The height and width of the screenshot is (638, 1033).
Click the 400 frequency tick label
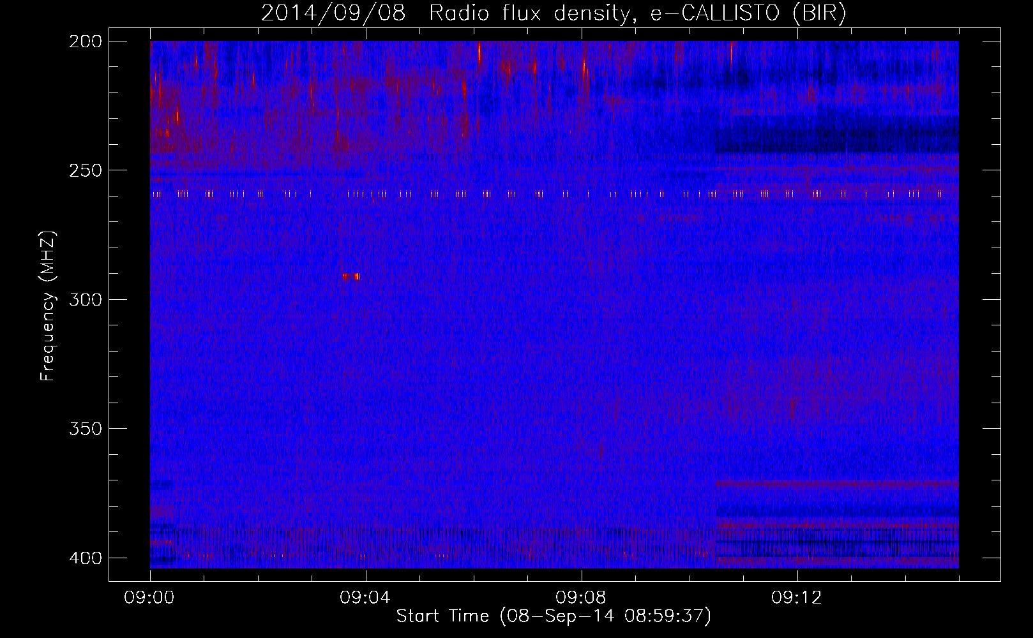click(x=85, y=558)
